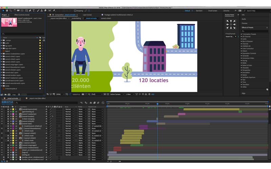Select the Horizontal Type tool
The image size is (271, 169).
click(34, 11)
